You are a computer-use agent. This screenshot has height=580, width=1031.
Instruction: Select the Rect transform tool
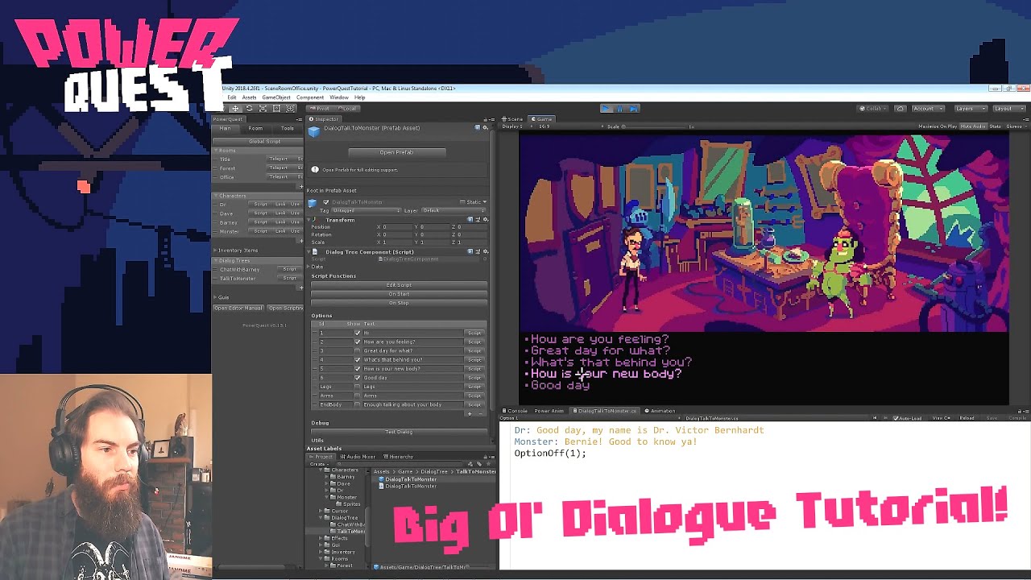[276, 108]
